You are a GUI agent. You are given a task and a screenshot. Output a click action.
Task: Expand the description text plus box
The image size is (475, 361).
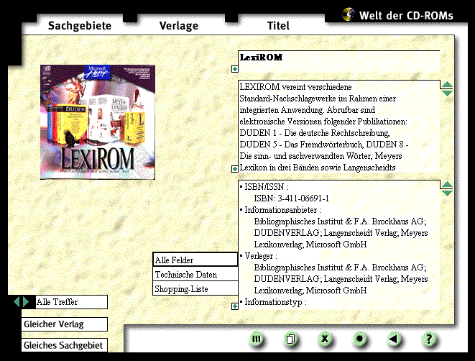point(235,169)
